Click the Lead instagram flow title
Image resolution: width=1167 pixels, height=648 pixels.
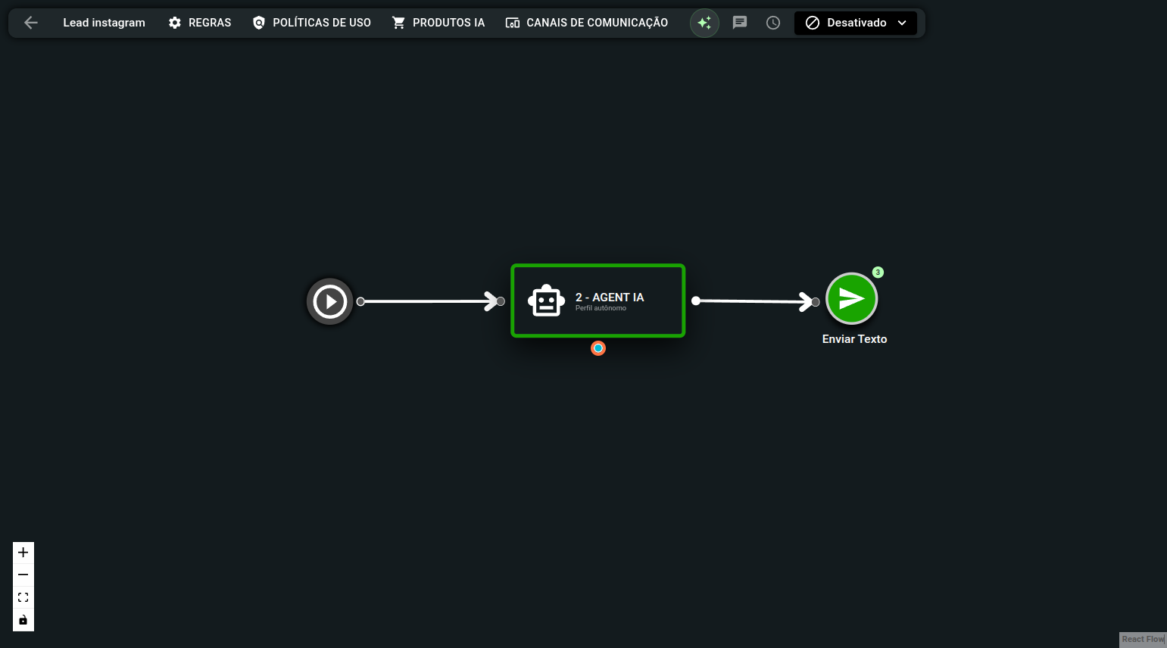pyautogui.click(x=104, y=23)
